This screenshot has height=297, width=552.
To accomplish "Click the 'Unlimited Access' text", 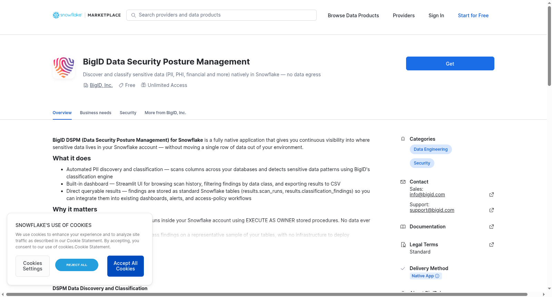I will (167, 85).
